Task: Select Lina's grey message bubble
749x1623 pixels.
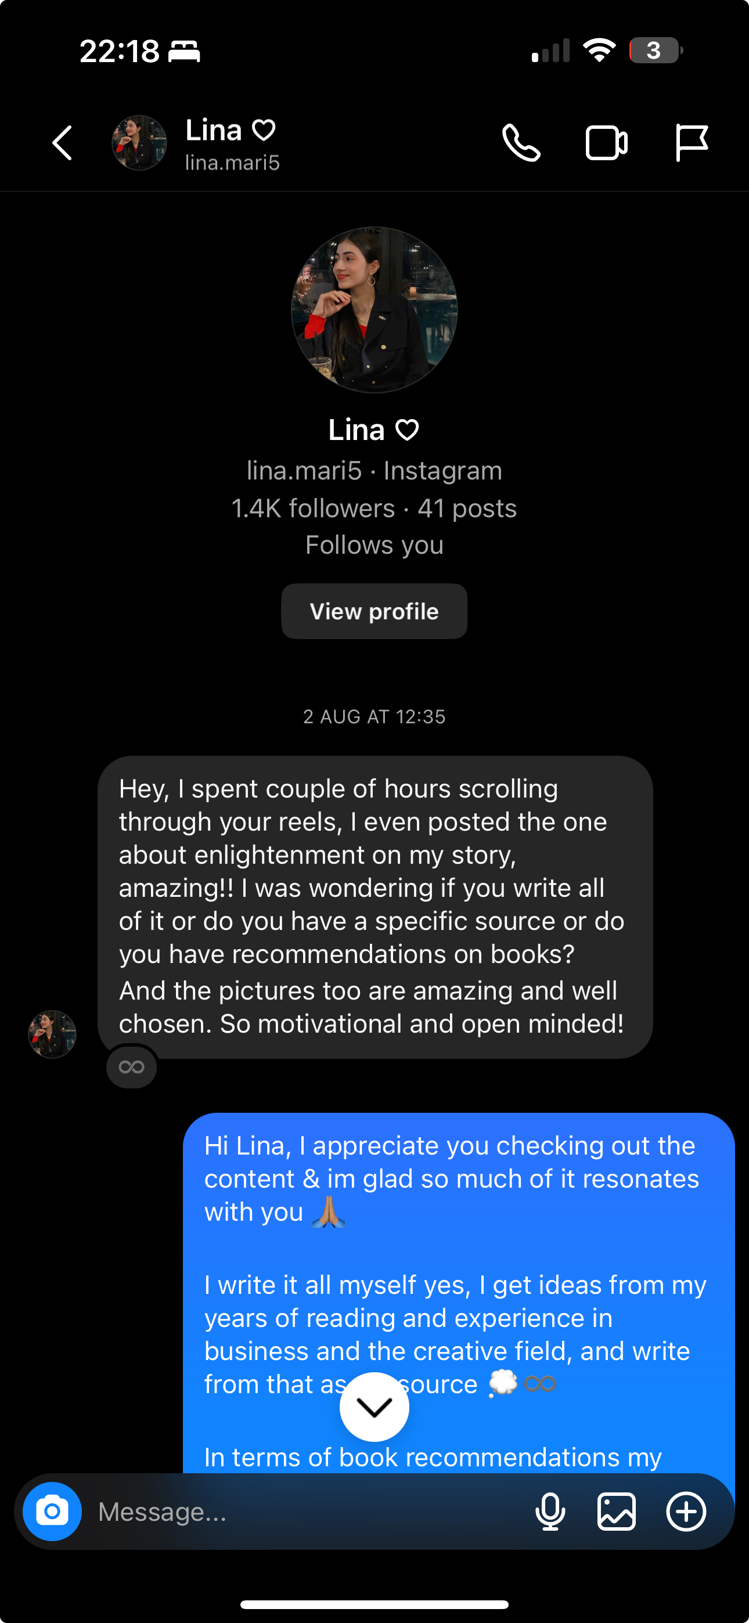Action: pos(375,906)
